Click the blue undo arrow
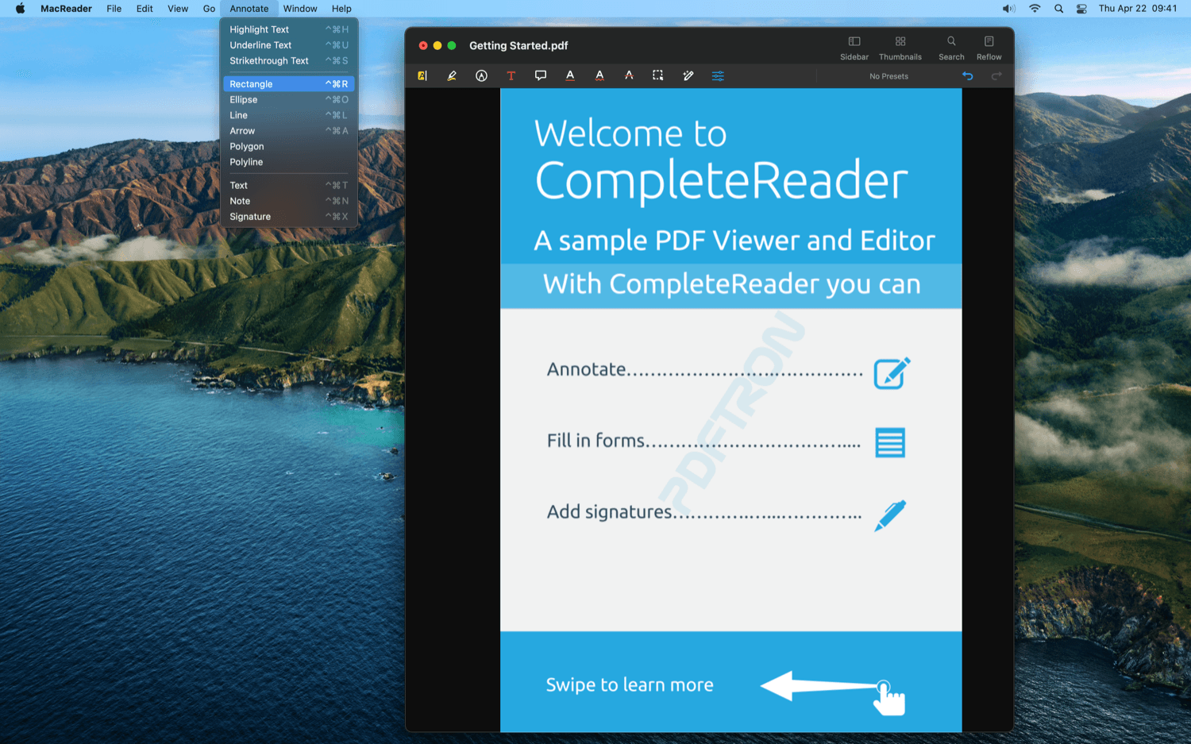Image resolution: width=1191 pixels, height=744 pixels. pos(967,76)
